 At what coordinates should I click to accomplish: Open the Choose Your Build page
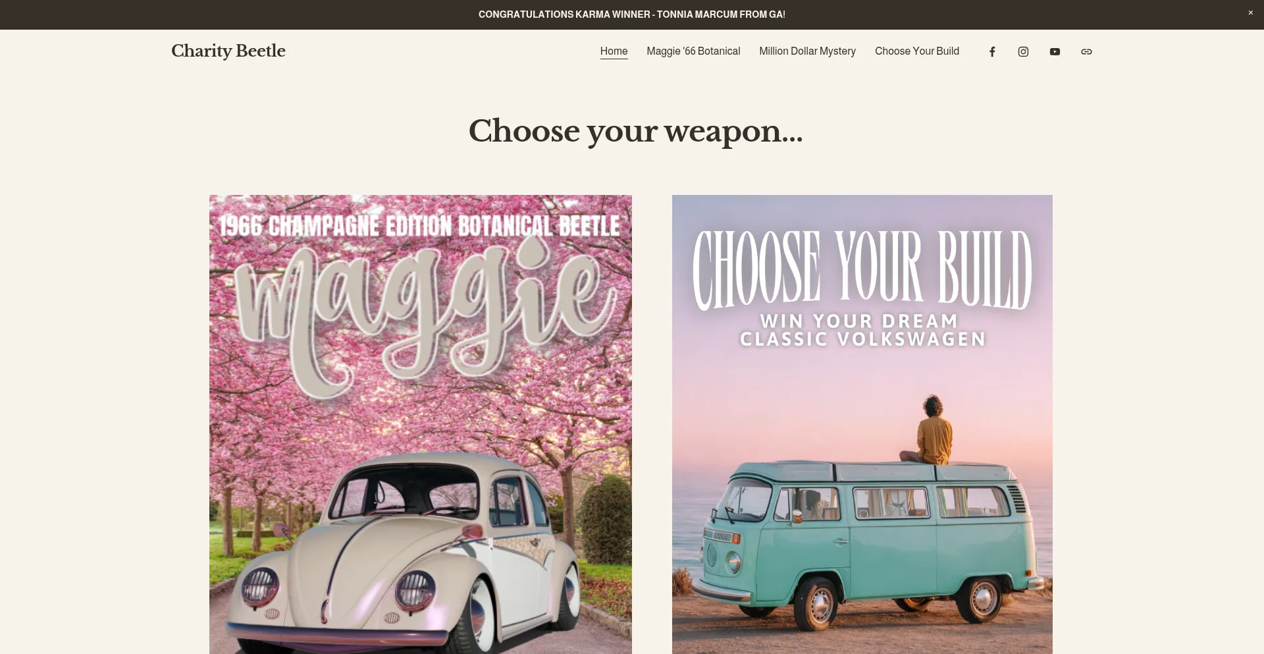click(916, 51)
